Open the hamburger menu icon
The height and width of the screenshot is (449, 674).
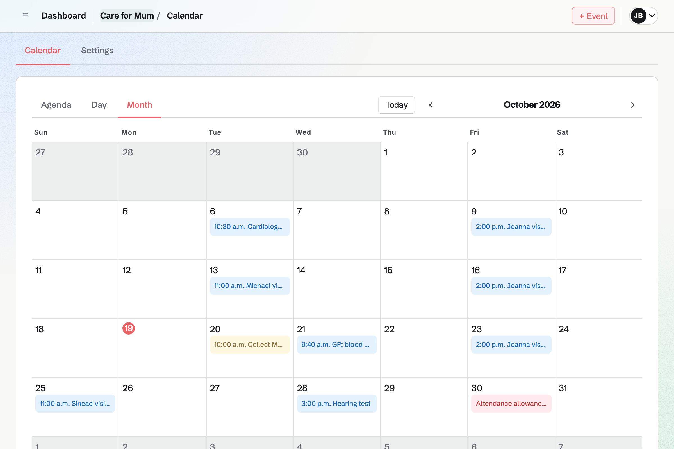25,15
